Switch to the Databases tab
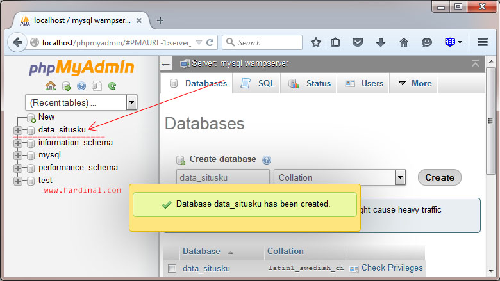500x281 pixels. tap(198, 83)
